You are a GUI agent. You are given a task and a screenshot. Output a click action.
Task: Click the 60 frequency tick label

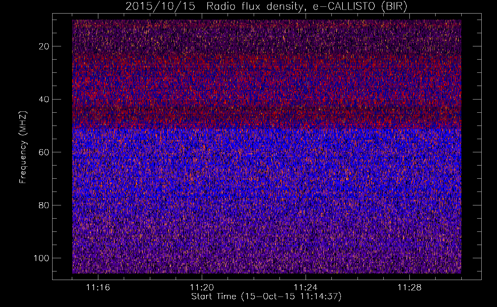click(x=44, y=152)
